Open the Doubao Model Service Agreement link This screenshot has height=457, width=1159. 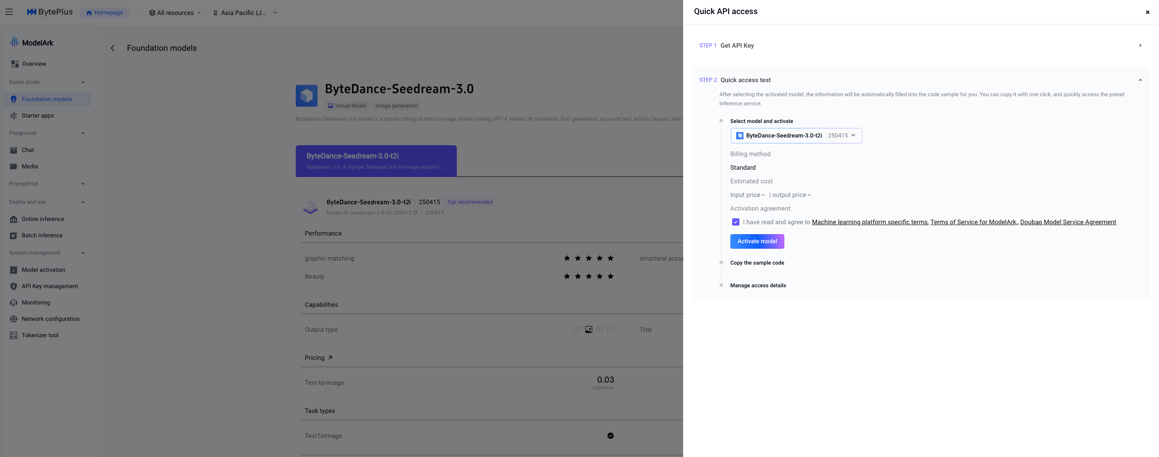pyautogui.click(x=1068, y=222)
